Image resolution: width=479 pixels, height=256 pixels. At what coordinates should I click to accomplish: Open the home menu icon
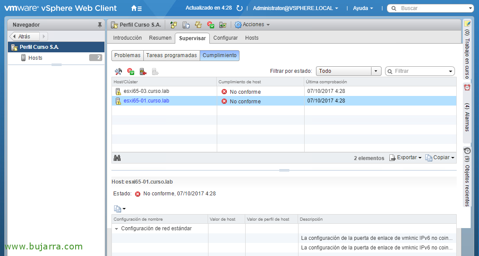point(136,8)
